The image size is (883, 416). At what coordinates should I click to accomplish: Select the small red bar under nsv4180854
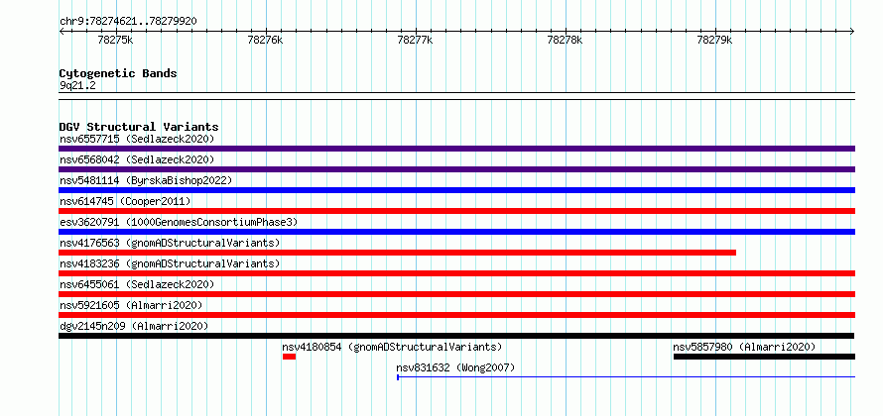[289, 357]
